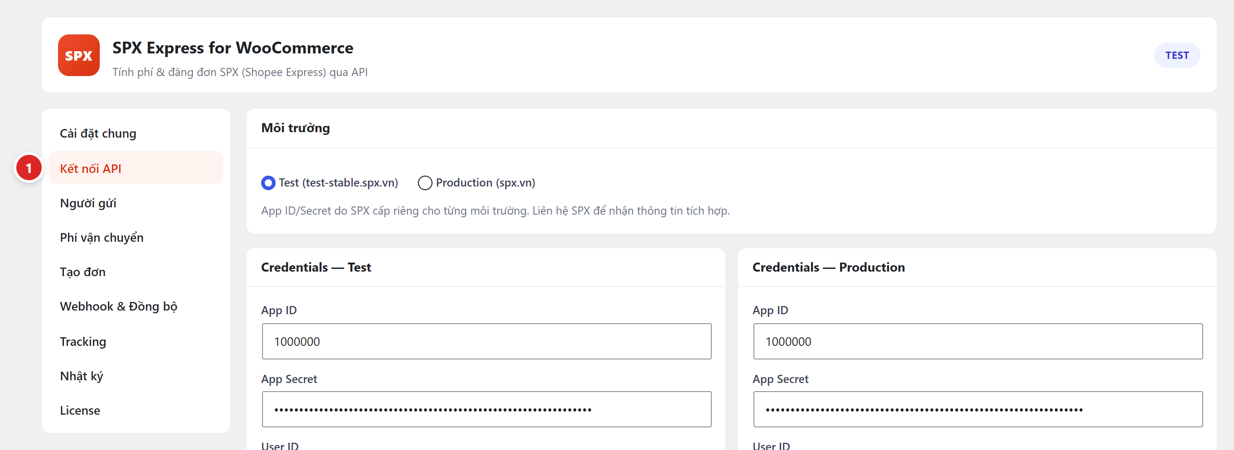
Task: Switch to the Phí vận chuyển tab
Action: (136, 238)
